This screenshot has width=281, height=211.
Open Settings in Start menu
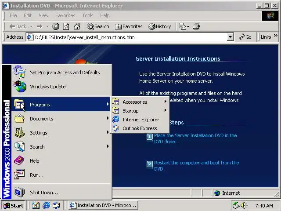[61, 133]
